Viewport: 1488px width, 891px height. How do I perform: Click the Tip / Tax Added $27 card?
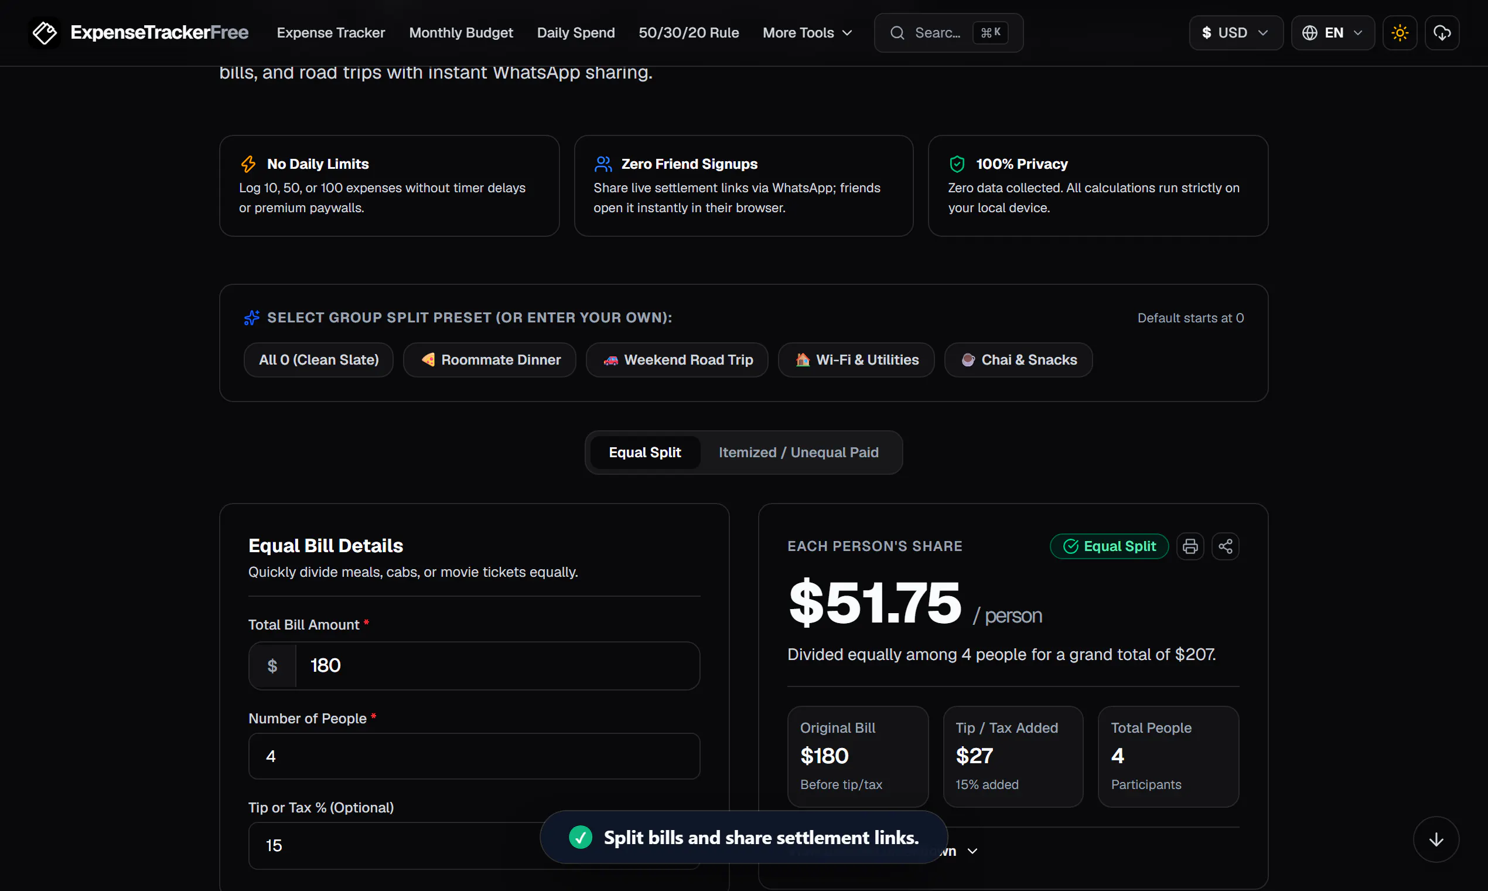[x=1013, y=757]
